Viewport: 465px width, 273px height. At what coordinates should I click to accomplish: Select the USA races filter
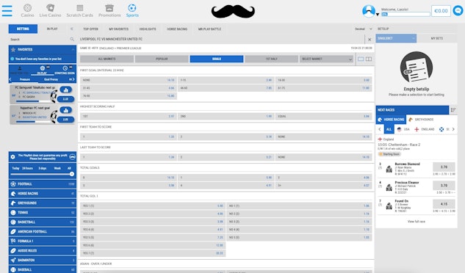(x=403, y=129)
